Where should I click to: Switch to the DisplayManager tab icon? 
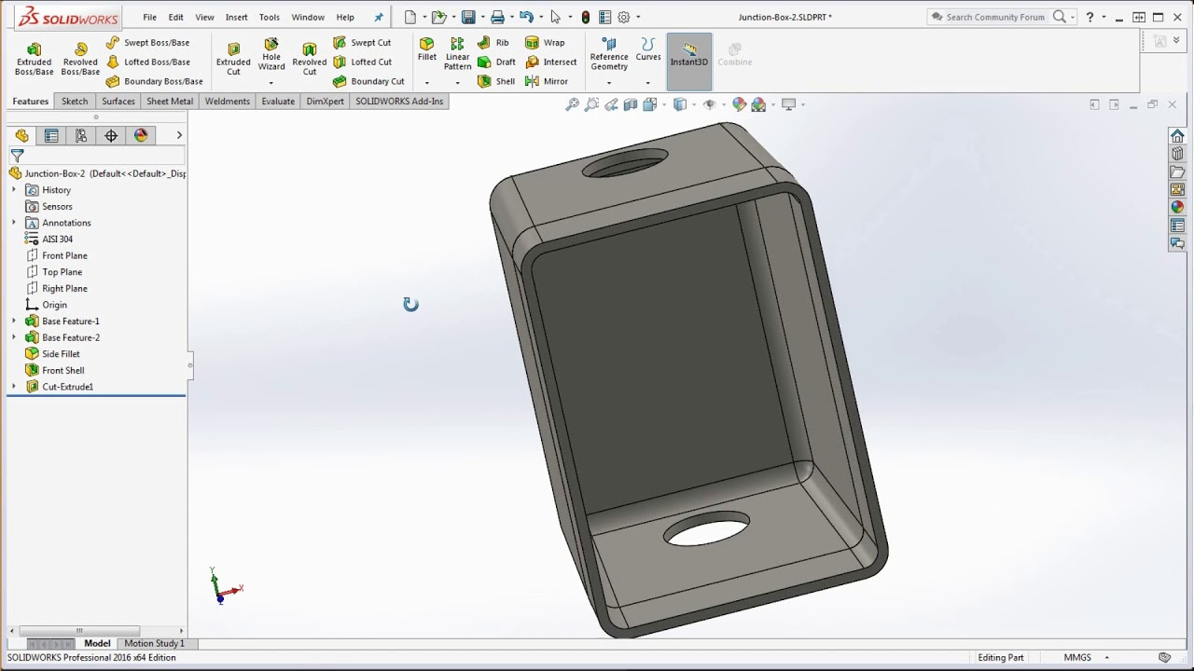click(141, 135)
